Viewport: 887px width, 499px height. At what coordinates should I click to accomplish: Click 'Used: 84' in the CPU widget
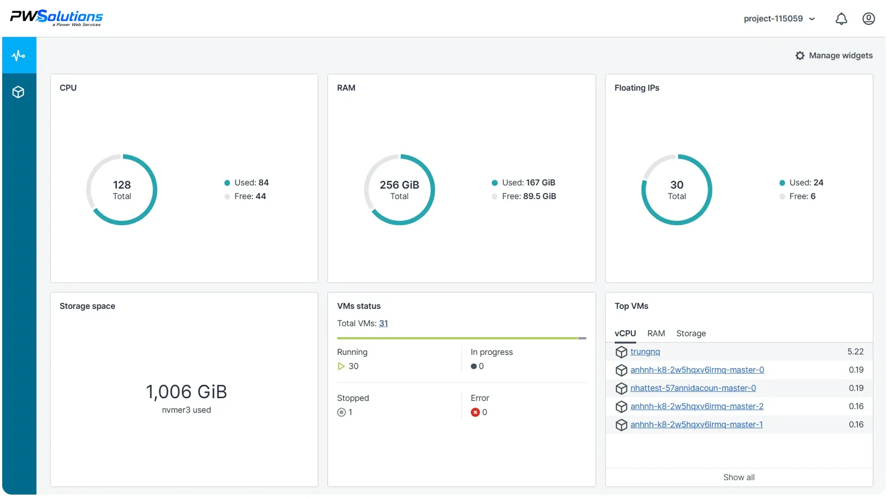[252, 183]
